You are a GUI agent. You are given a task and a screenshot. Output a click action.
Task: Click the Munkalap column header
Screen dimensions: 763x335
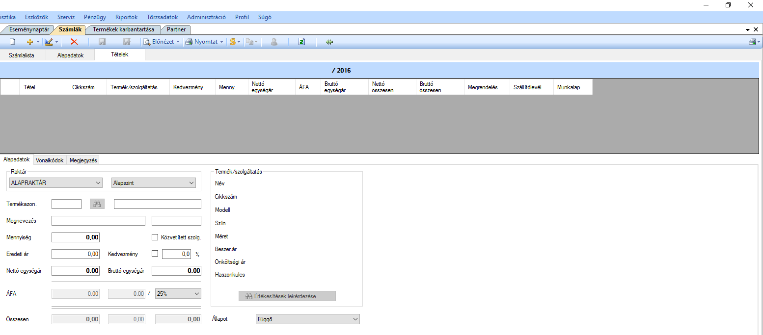[573, 87]
